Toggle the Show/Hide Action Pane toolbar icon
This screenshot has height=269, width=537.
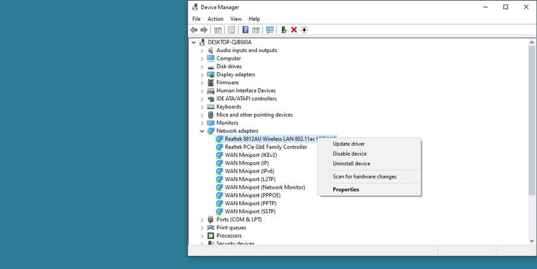point(256,30)
